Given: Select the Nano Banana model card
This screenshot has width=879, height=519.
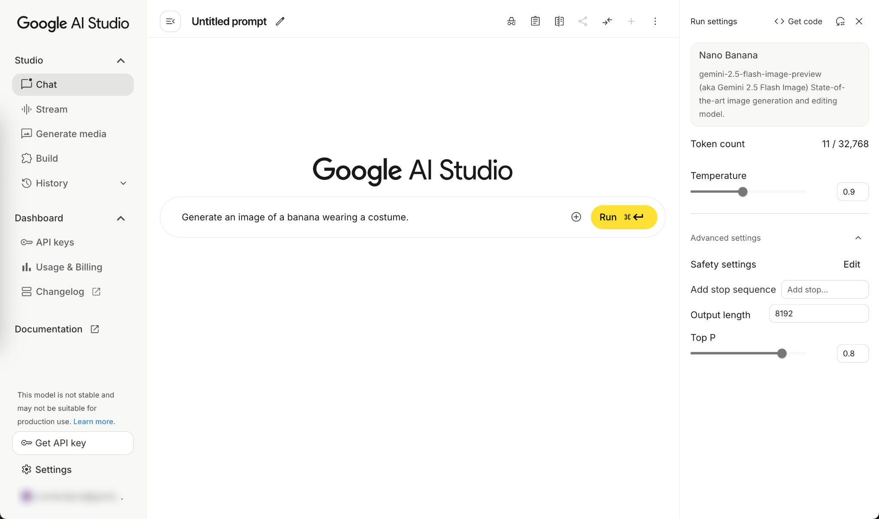Looking at the screenshot, I should (x=779, y=85).
